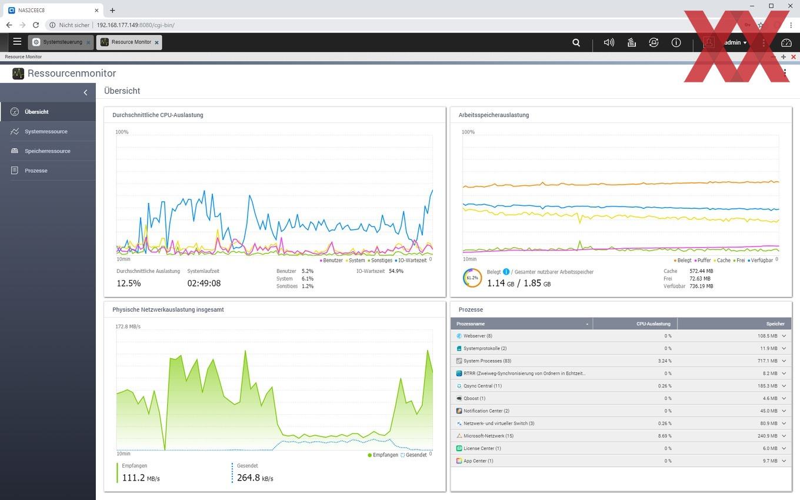Sort processes by the CPU-Auslastung column header
Image resolution: width=800 pixels, height=500 pixels.
pos(635,324)
